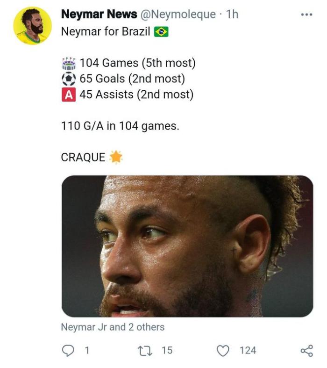Click the stadium emoji beside 104 Games
The image size is (327, 368).
click(69, 63)
